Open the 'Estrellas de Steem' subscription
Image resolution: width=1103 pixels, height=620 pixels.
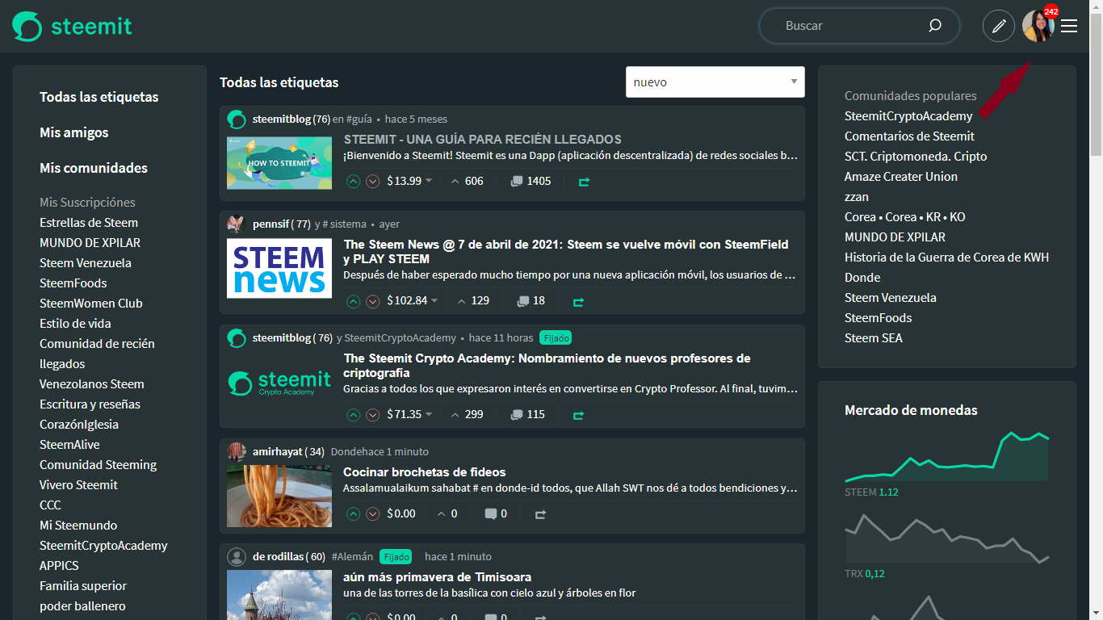click(x=89, y=223)
